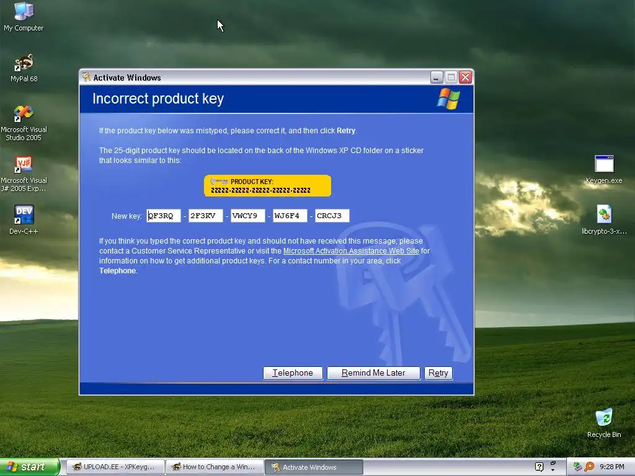This screenshot has width=635, height=476.
Task: Click the Incorrect product key heading
Action: tap(158, 99)
